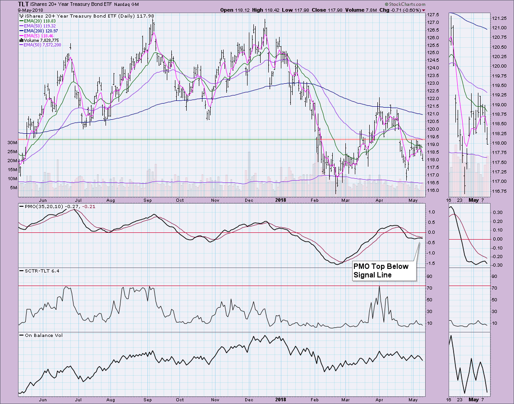Click the 127.5 price axis label
This screenshot has width=514, height=404.
click(433, 15)
